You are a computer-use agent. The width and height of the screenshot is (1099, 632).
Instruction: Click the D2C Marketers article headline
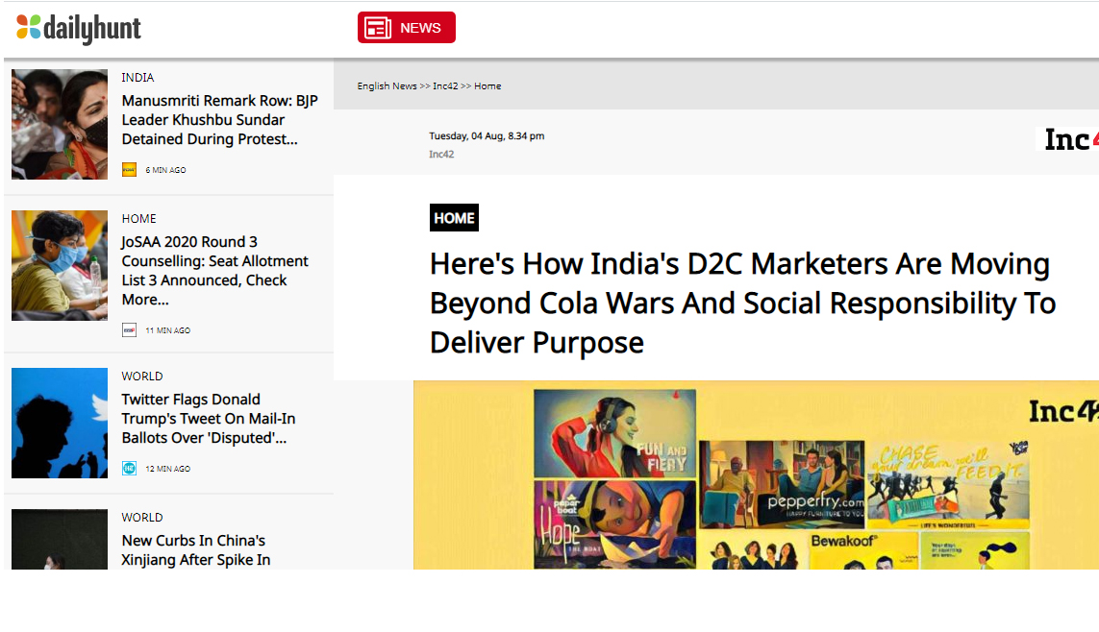(743, 304)
